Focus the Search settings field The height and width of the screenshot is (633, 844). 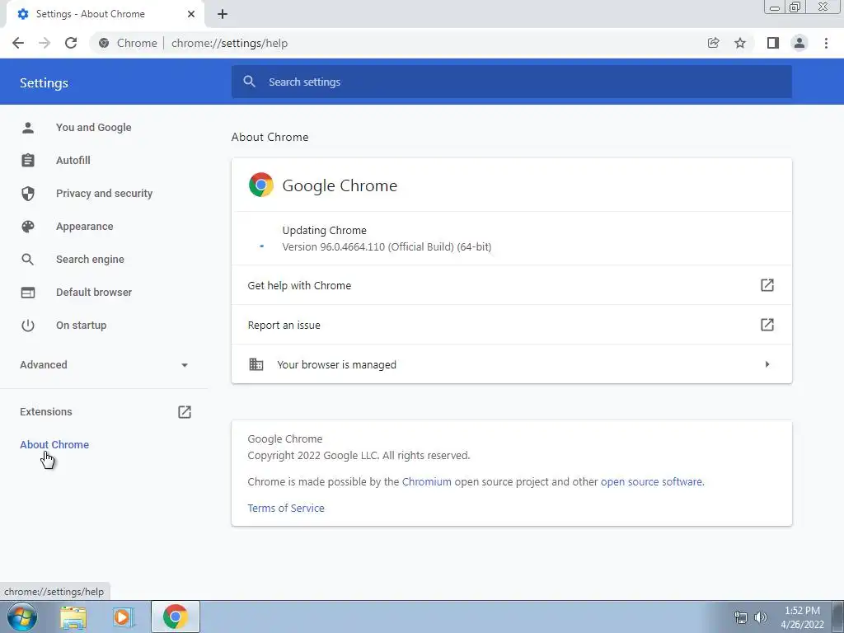pos(511,82)
